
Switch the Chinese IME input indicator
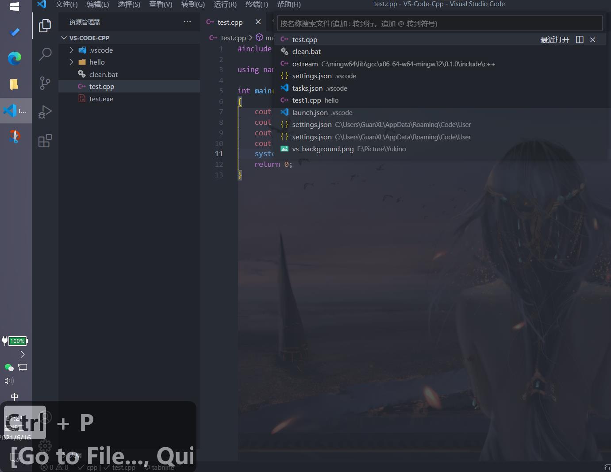point(14,397)
